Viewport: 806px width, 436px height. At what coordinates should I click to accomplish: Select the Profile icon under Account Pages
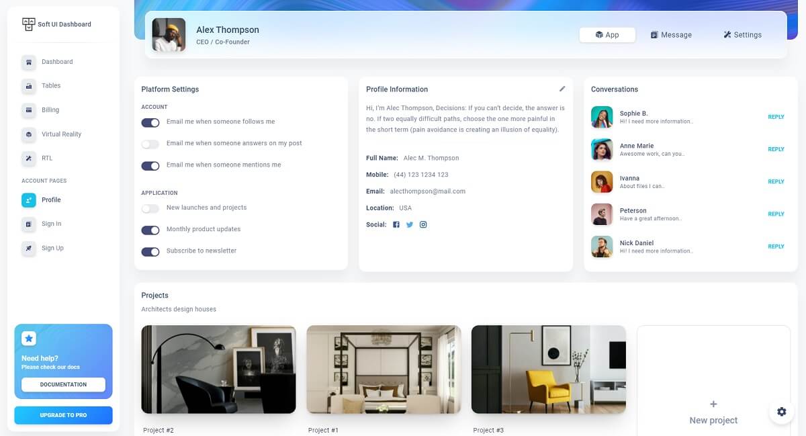pos(28,200)
